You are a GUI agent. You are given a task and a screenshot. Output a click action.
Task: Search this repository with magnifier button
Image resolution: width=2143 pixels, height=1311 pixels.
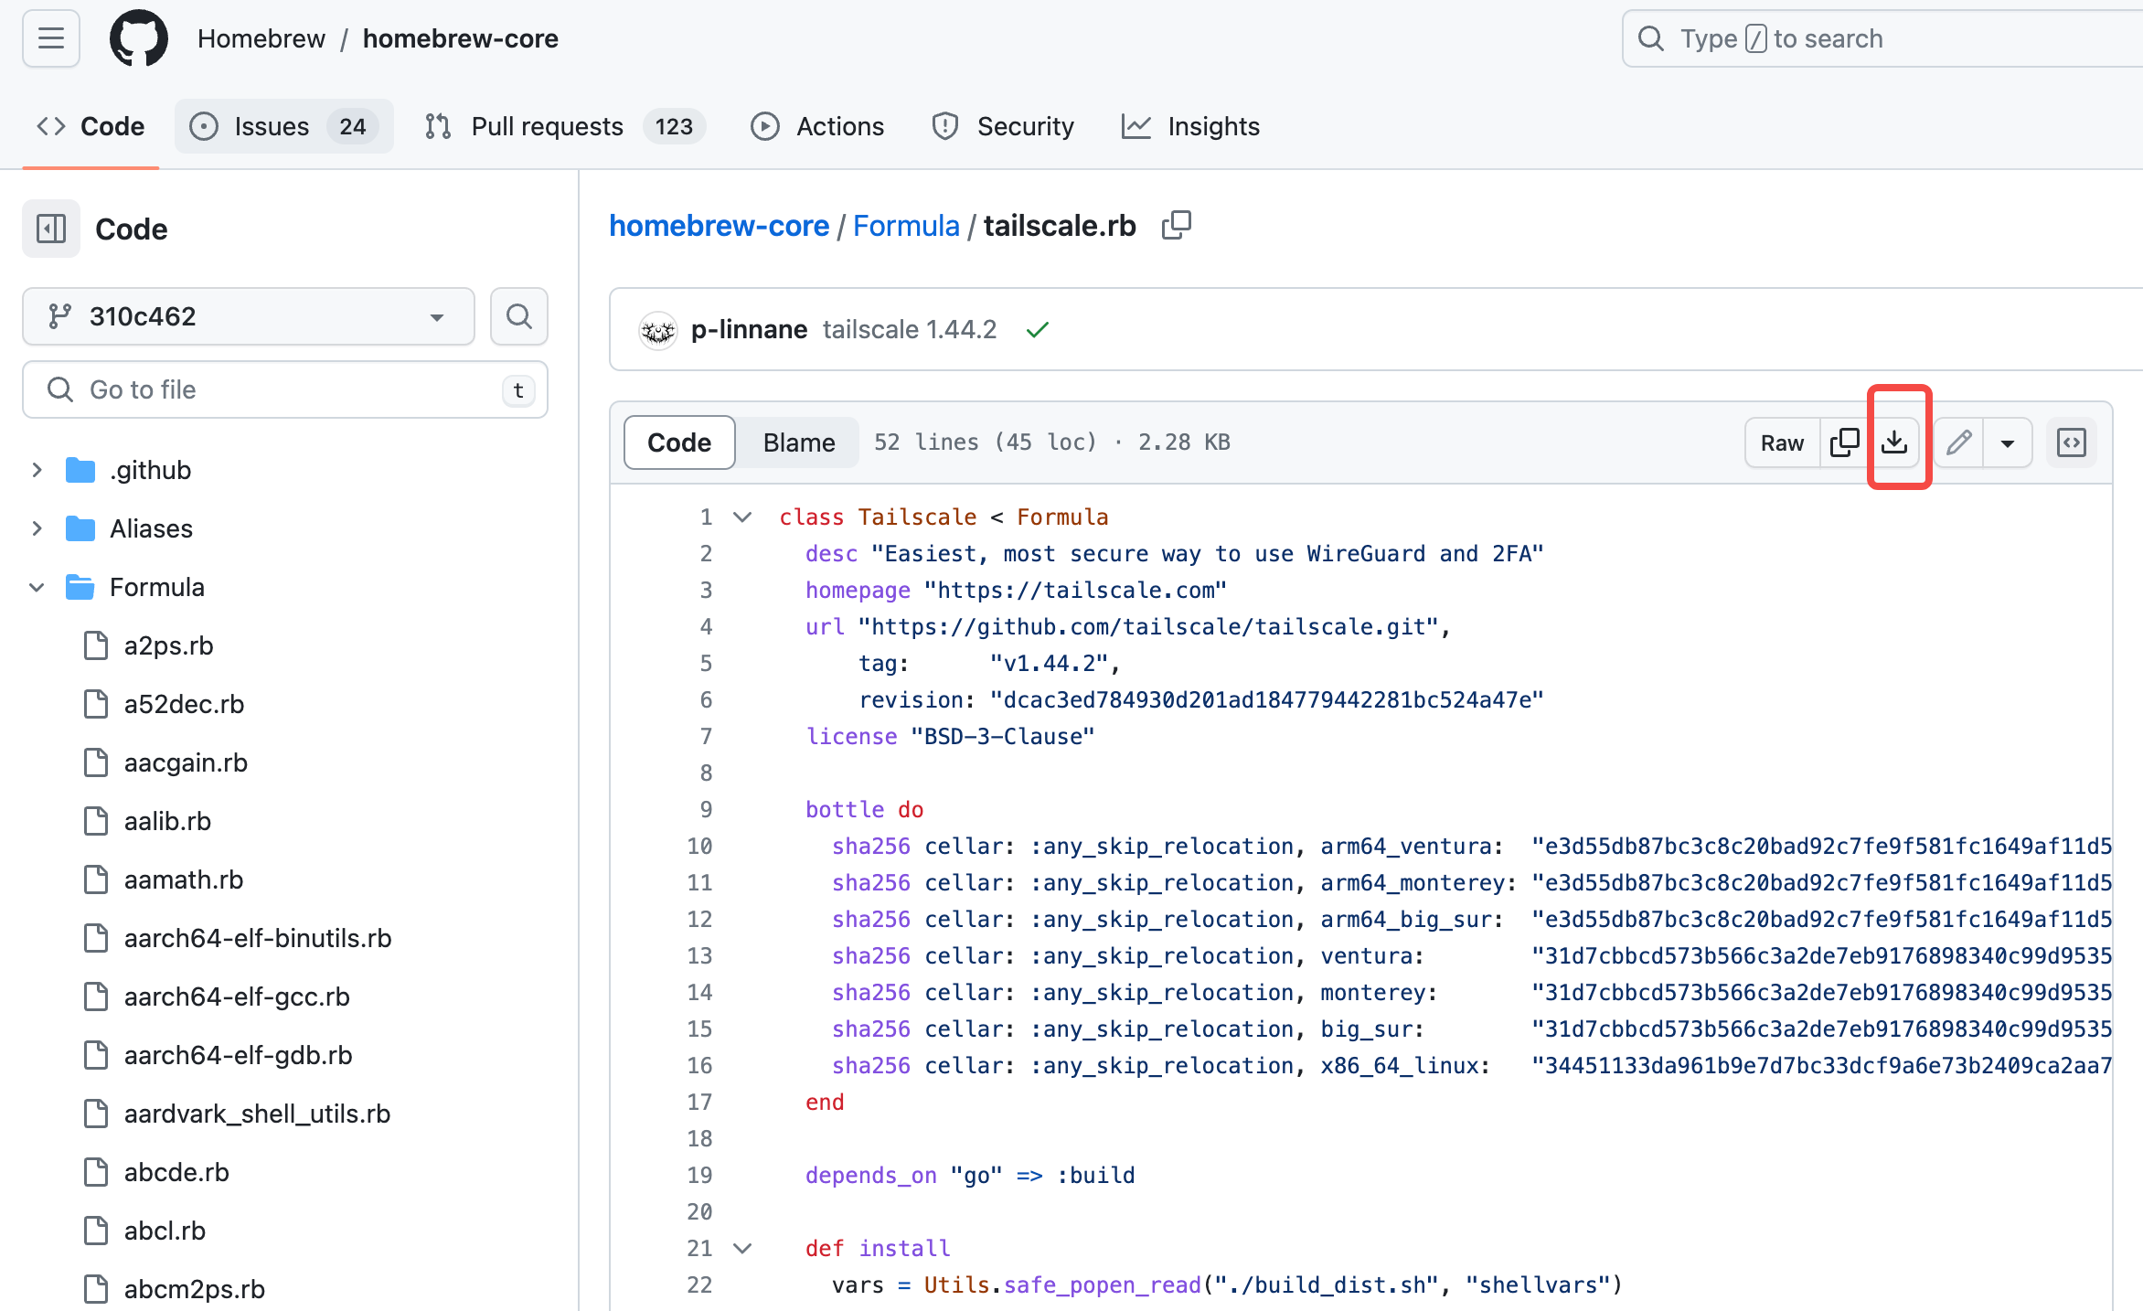pos(518,316)
